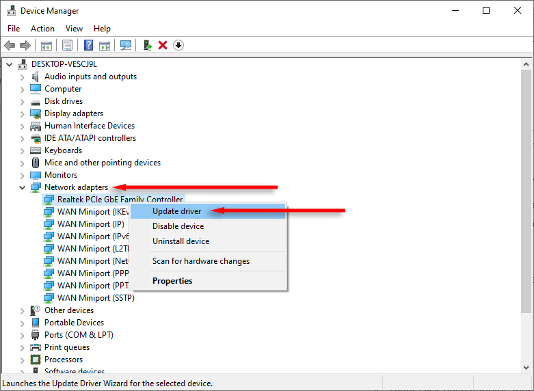Click the Properties sheet toolbar icon

coord(68,45)
